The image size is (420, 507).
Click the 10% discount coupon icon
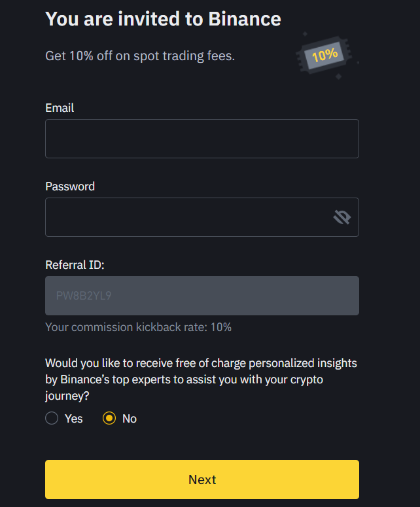(324, 56)
